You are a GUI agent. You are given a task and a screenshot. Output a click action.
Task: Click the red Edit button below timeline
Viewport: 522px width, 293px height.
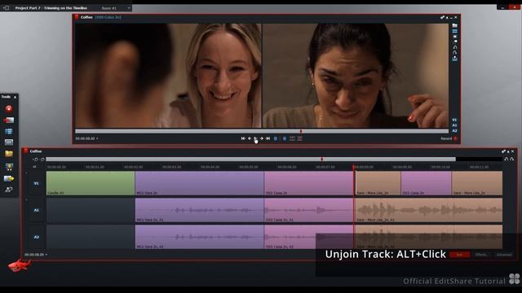(459, 255)
